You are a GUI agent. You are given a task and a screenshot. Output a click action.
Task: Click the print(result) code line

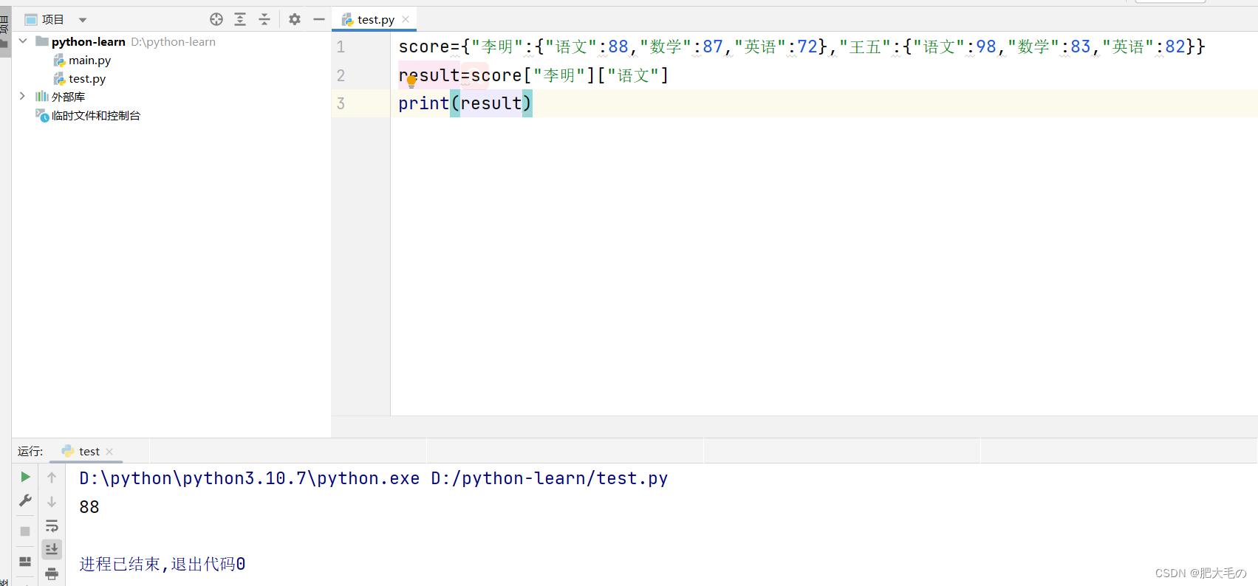tap(465, 103)
